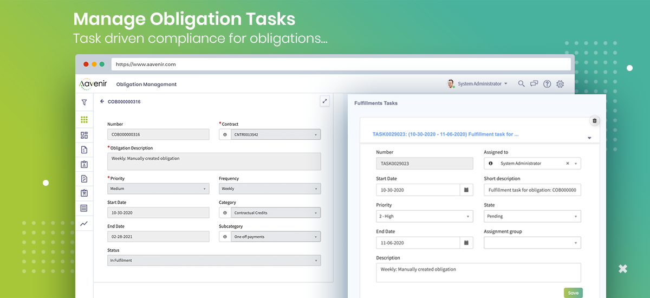Image resolution: width=650 pixels, height=298 pixels.
Task: Show info for Category Contractual Credits
Action: point(225,213)
